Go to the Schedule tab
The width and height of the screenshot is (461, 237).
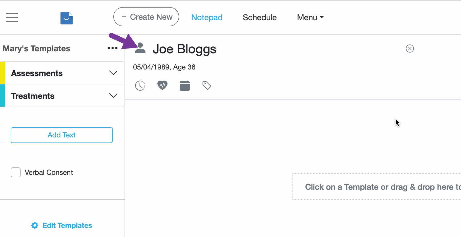(260, 17)
